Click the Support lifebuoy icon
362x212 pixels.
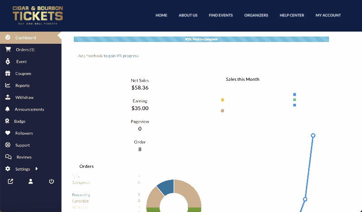8,145
